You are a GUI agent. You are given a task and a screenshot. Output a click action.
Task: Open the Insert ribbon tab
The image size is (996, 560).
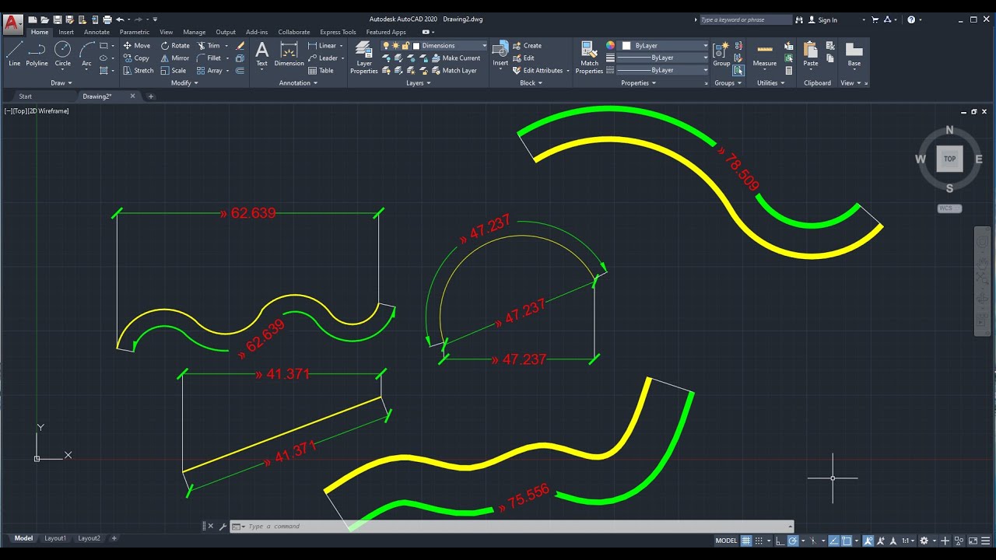pyautogui.click(x=66, y=32)
